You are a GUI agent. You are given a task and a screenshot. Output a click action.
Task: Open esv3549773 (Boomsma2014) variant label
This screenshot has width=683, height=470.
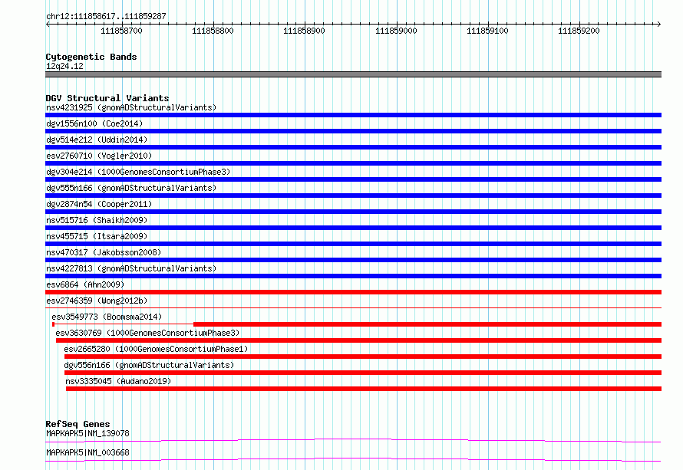107,317
